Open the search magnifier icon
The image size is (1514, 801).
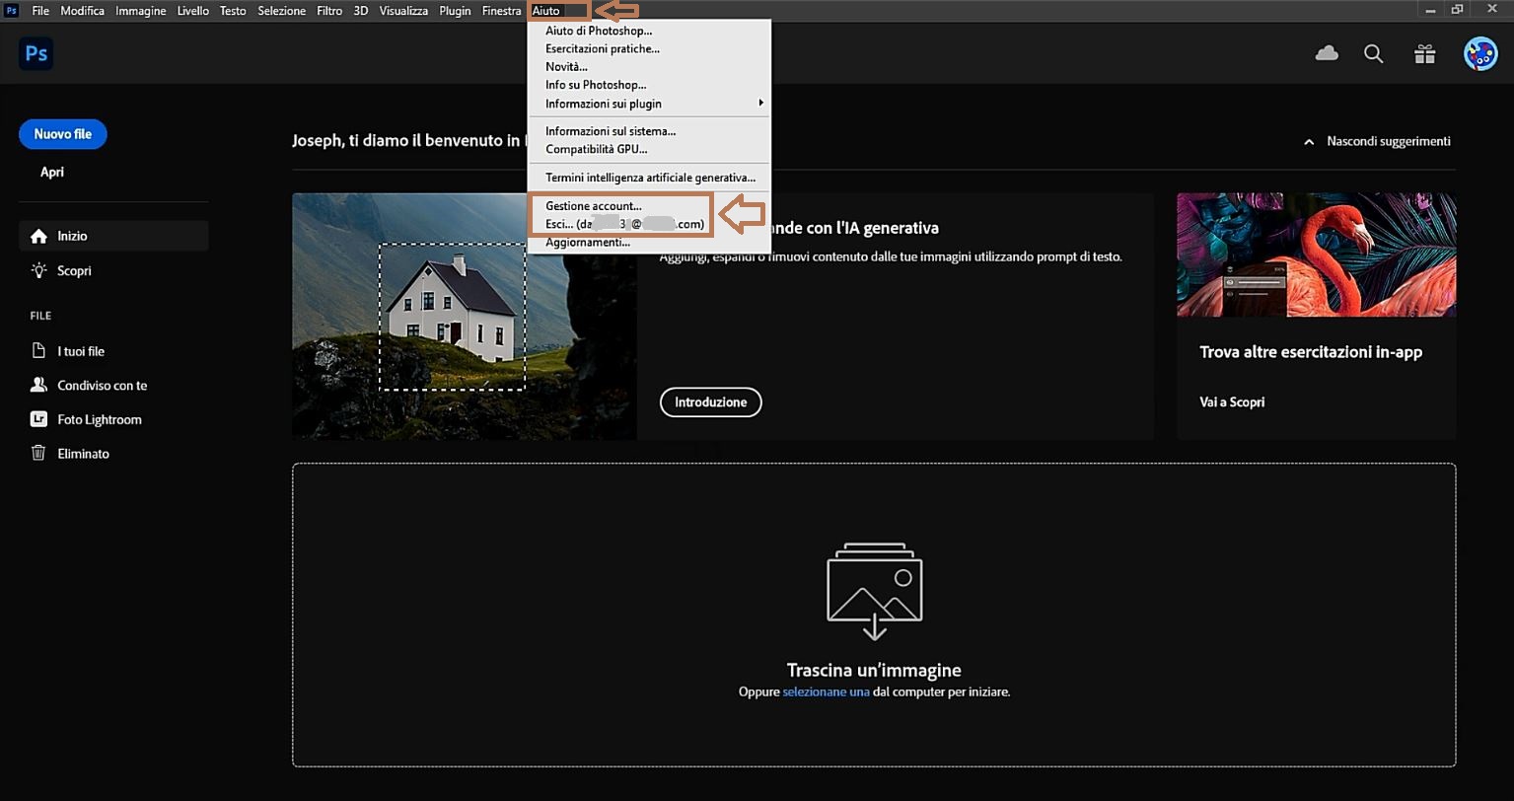pos(1373,54)
